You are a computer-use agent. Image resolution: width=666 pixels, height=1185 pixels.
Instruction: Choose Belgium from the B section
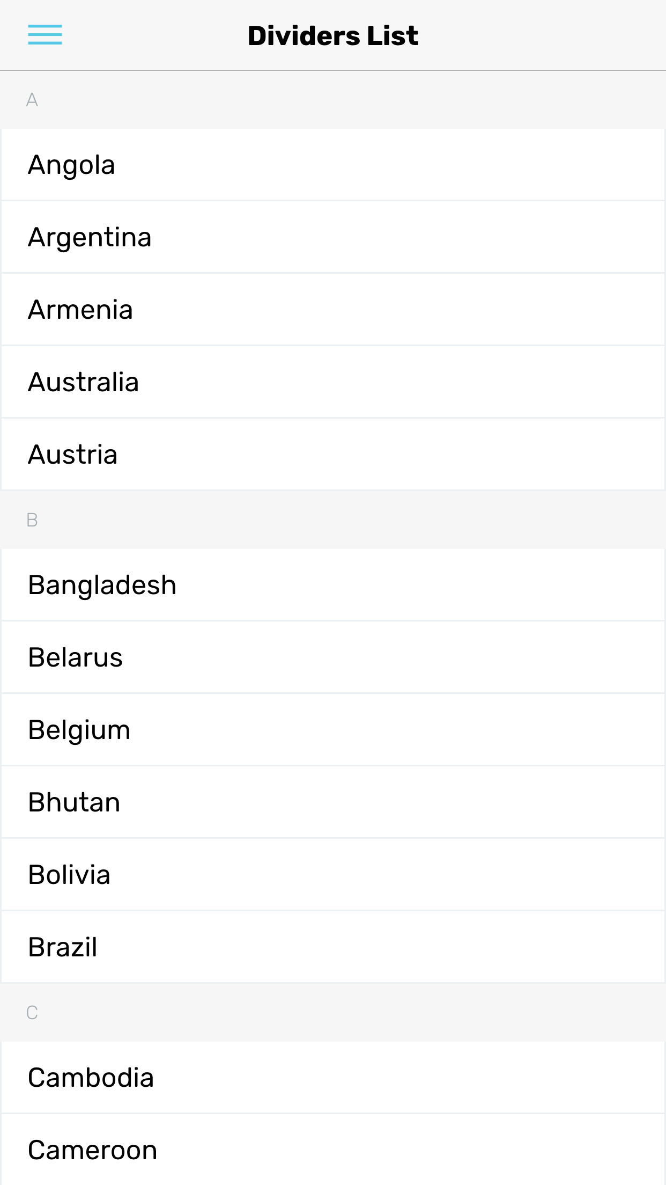tap(332, 730)
